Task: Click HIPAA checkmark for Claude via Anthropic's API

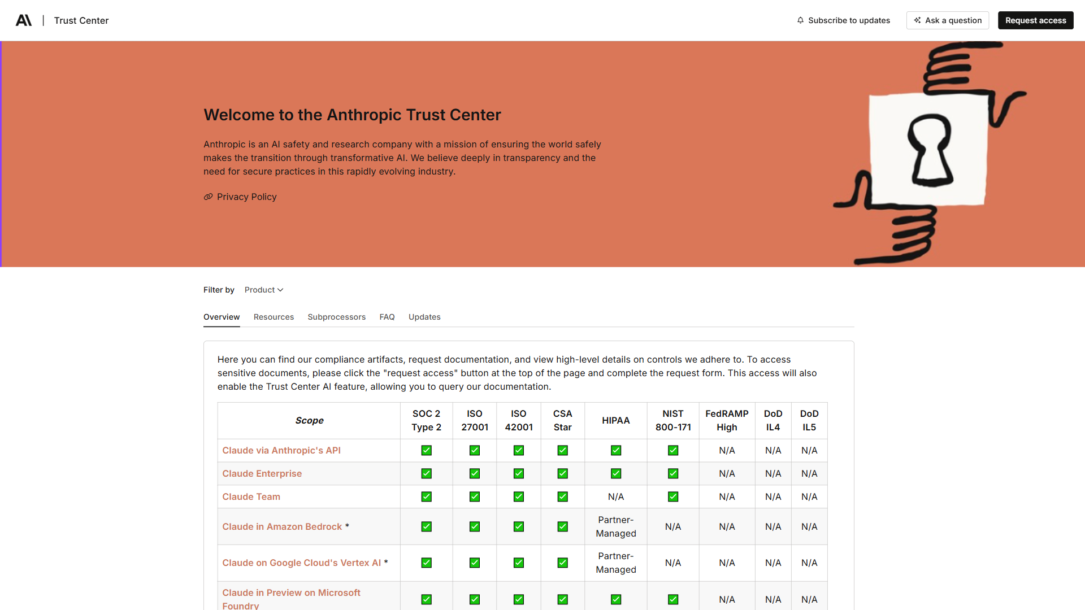Action: pos(616,450)
